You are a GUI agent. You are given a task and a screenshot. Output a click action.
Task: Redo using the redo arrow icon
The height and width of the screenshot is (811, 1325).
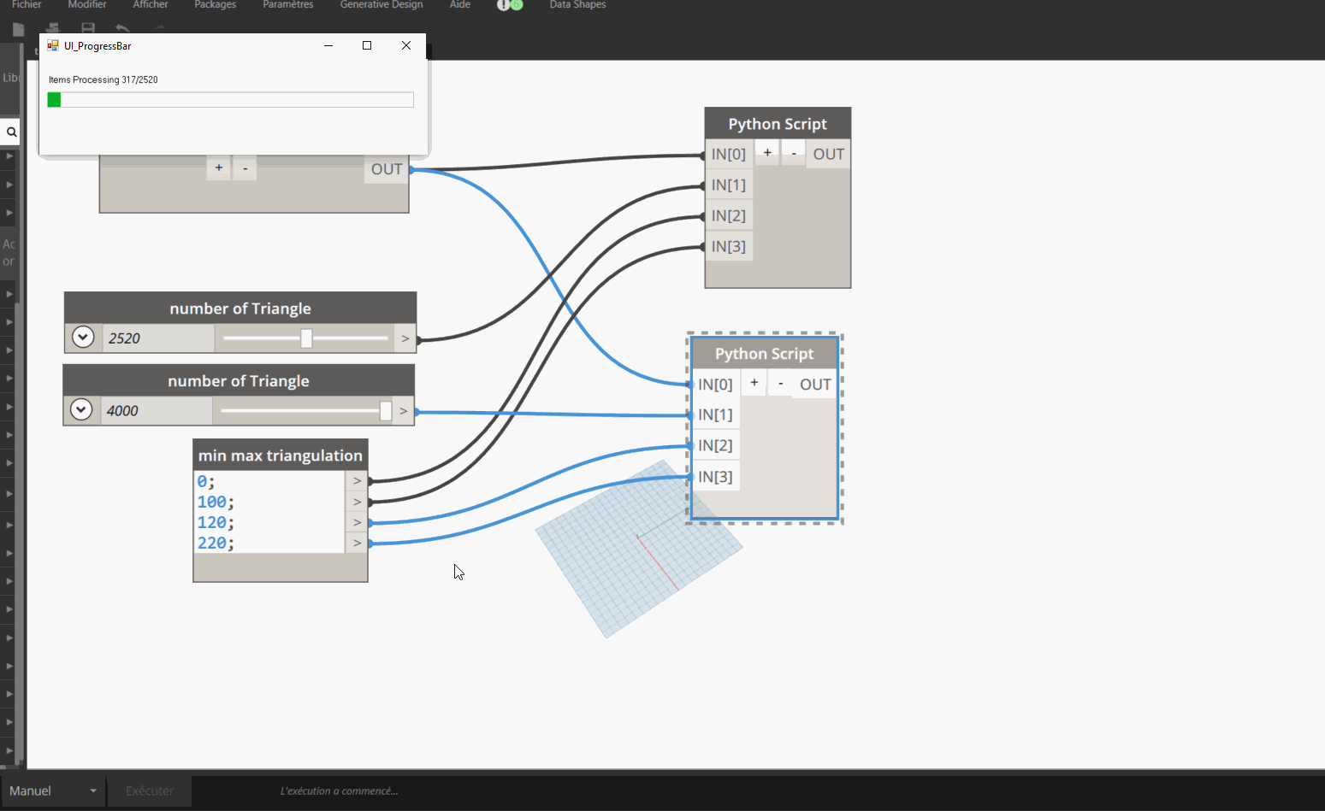(x=157, y=26)
